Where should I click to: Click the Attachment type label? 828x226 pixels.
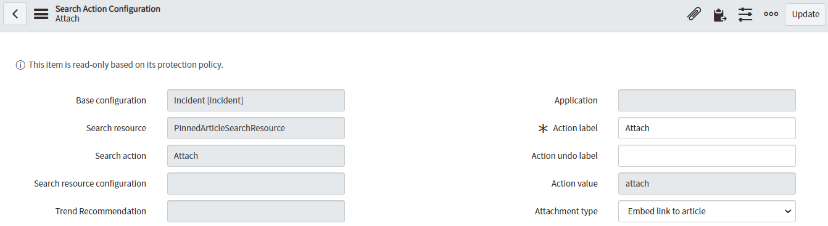566,211
